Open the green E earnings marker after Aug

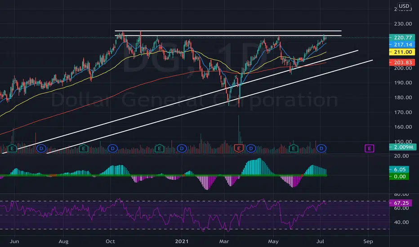tap(84, 148)
